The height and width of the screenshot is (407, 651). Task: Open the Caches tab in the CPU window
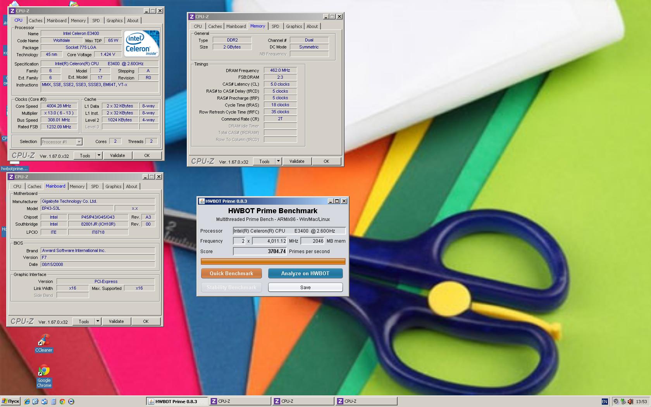(36, 21)
